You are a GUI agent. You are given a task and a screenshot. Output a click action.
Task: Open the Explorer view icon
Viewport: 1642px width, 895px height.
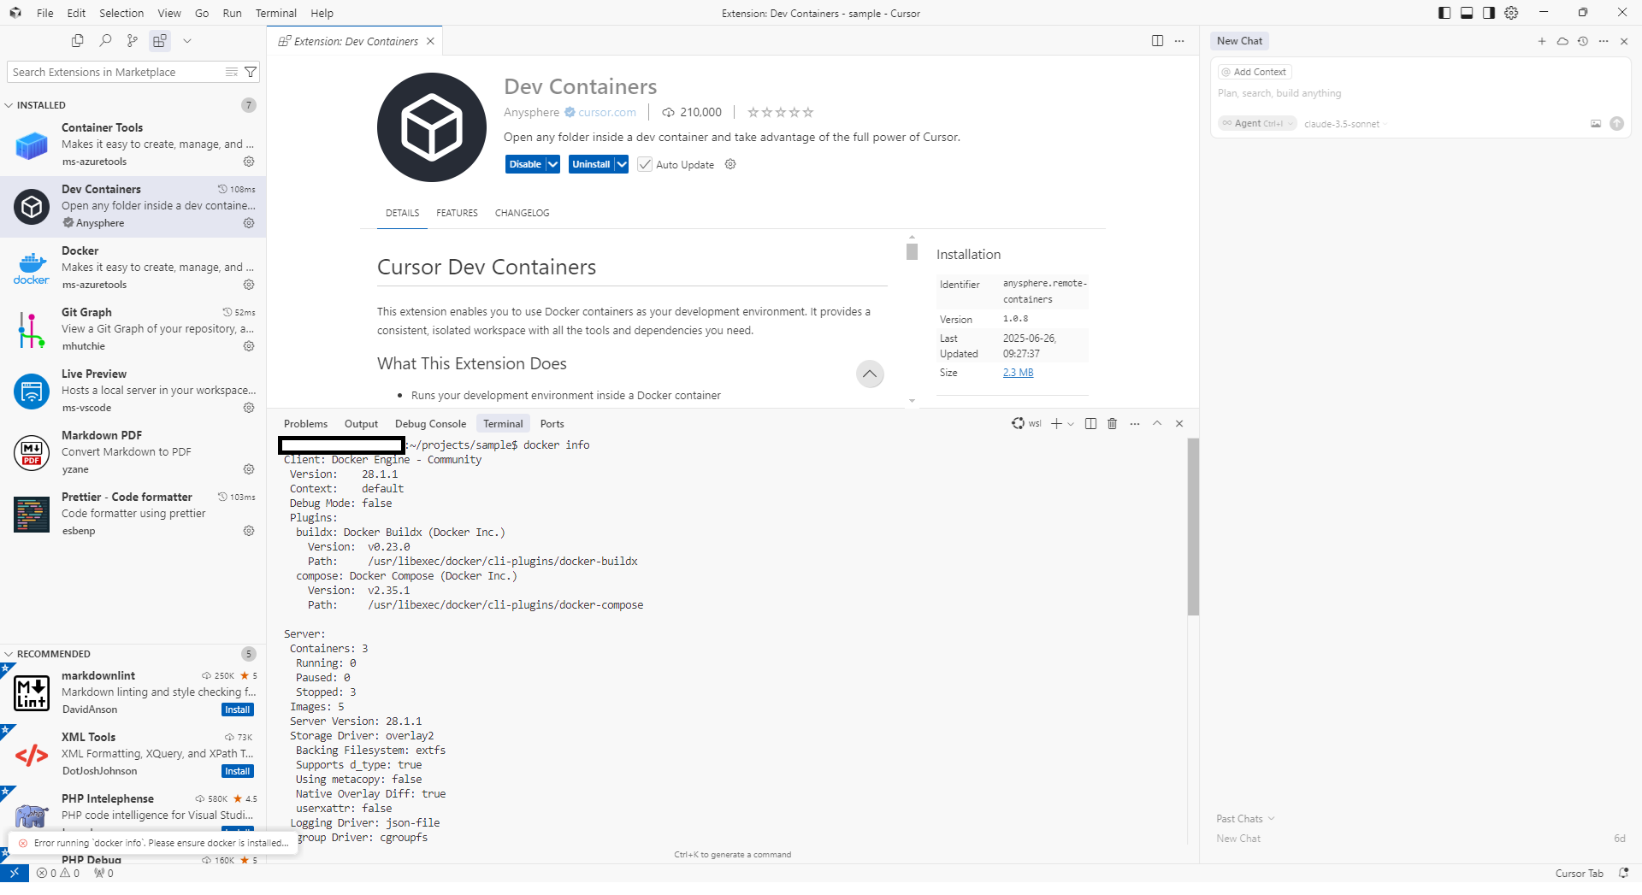[78, 40]
